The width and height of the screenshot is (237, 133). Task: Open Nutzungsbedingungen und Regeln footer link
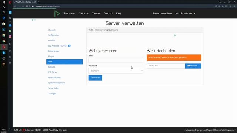click(x=198, y=130)
